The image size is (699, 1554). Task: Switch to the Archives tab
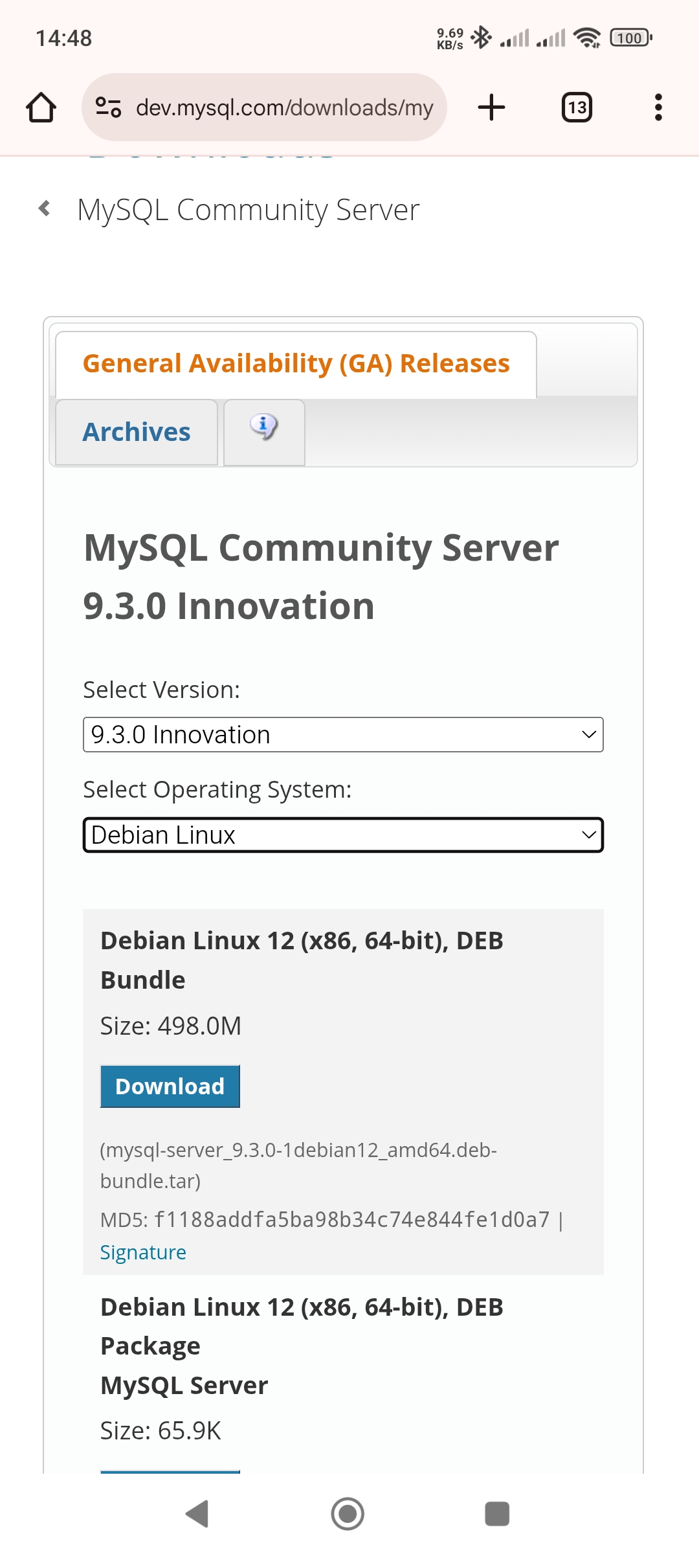click(x=137, y=432)
